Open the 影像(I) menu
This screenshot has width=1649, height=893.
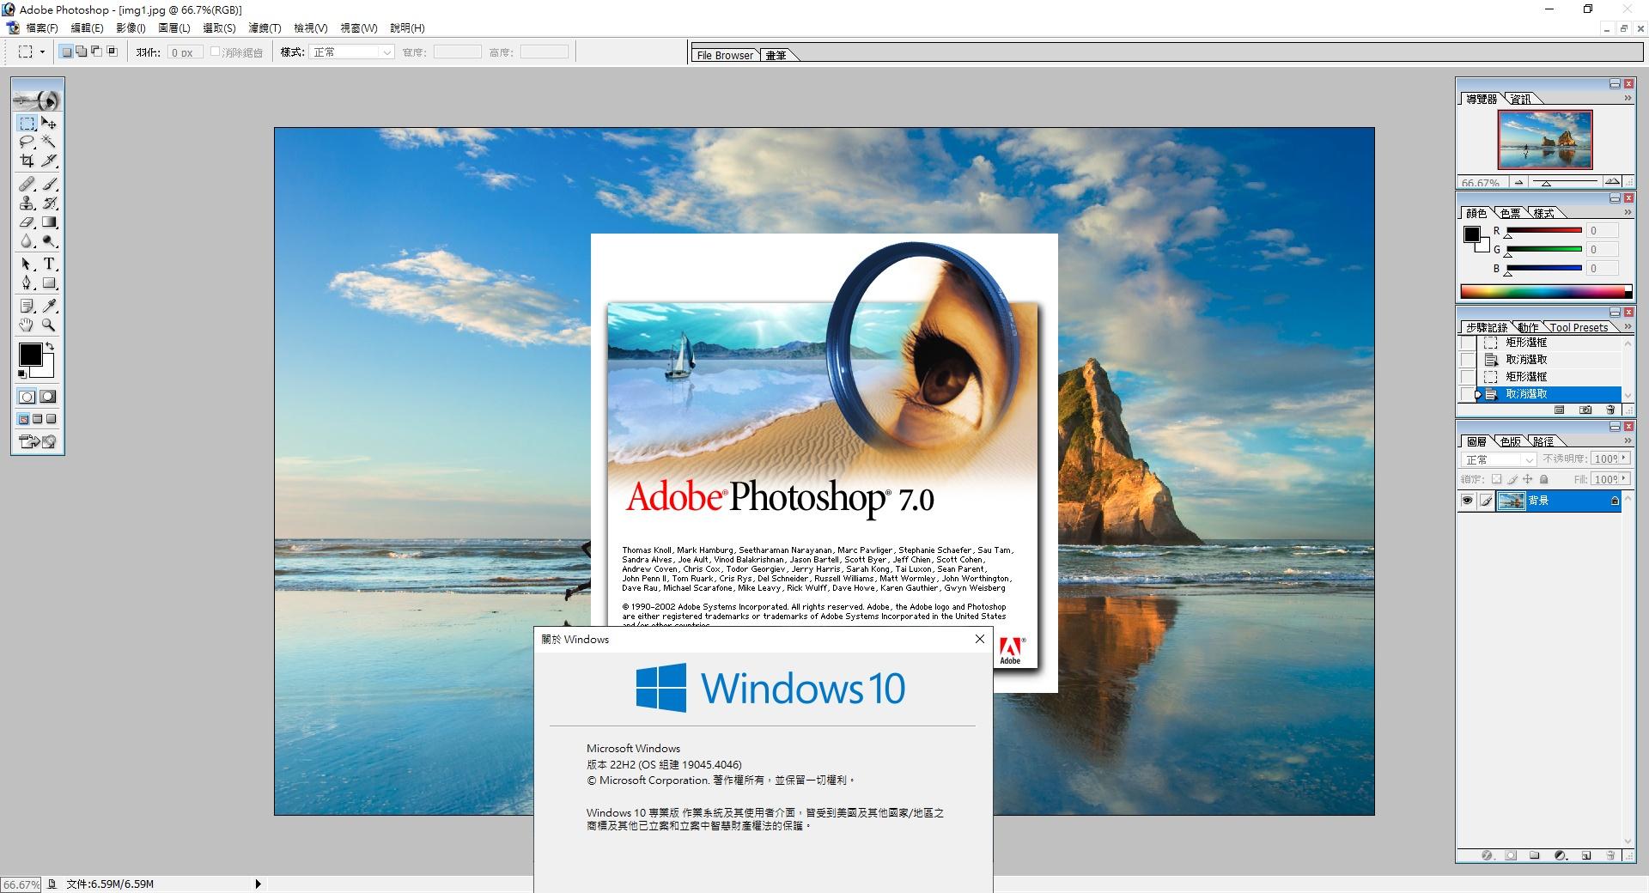coord(131,28)
